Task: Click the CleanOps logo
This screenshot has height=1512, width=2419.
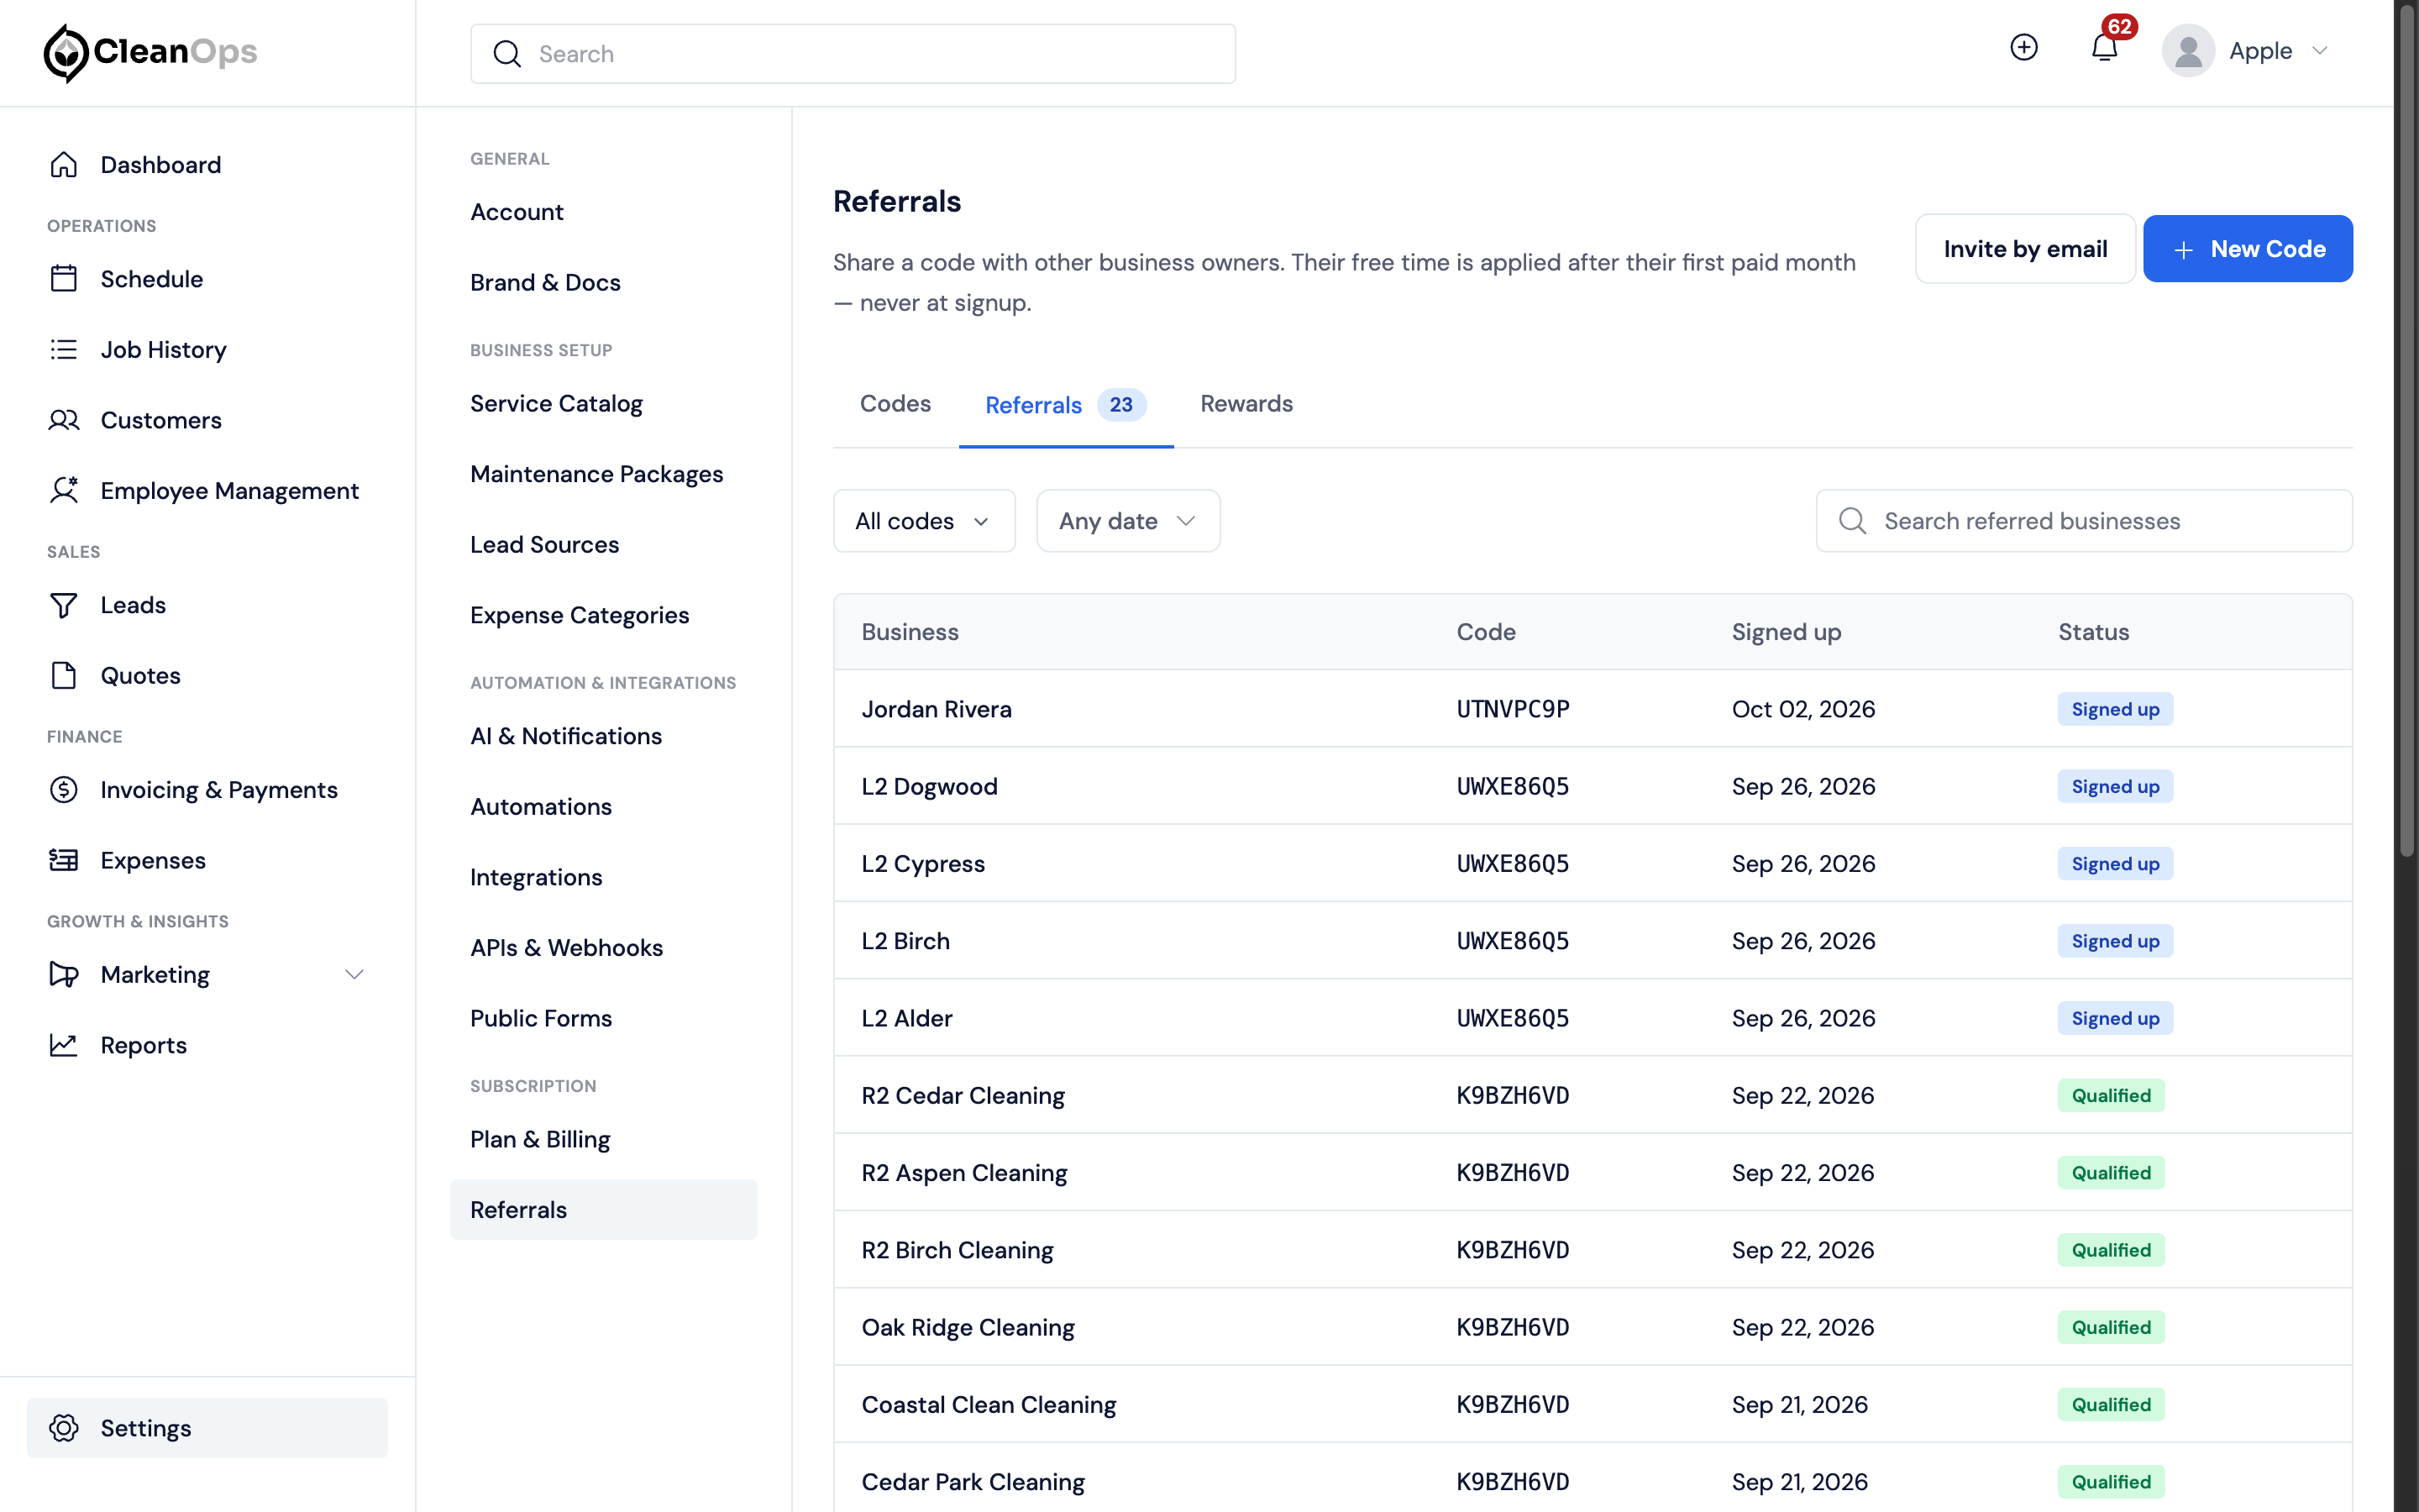Action: [x=150, y=52]
